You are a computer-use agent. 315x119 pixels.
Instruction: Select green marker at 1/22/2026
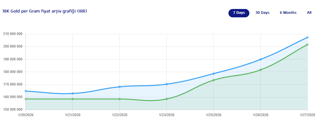pyautogui.click(x=119, y=99)
